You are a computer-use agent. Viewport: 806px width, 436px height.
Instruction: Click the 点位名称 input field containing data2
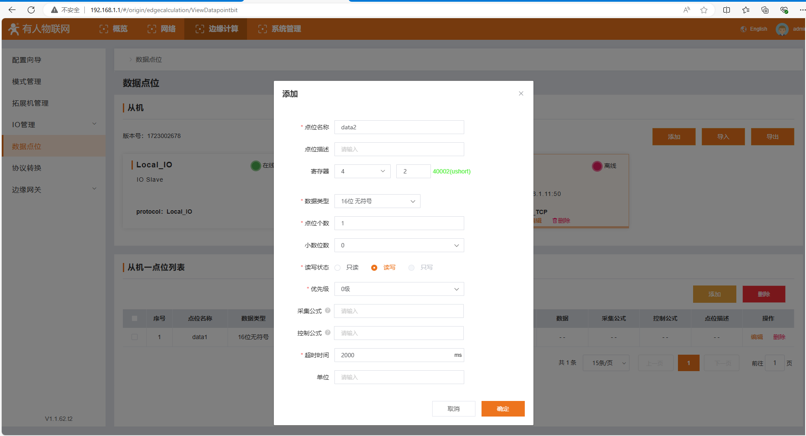coord(398,127)
